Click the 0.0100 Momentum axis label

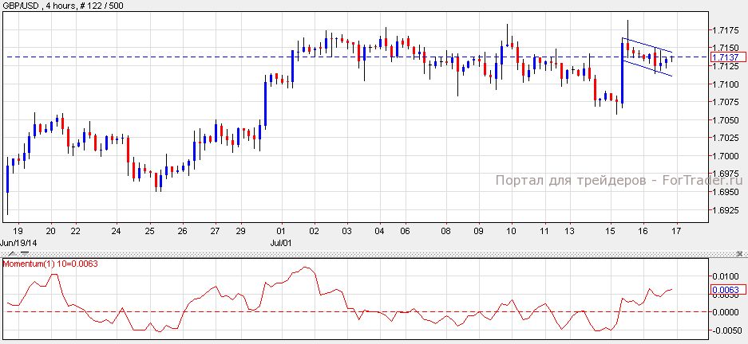(725, 276)
